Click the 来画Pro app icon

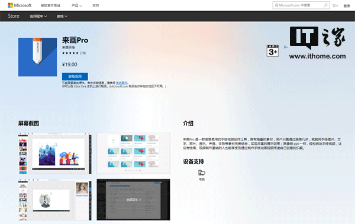[38, 57]
